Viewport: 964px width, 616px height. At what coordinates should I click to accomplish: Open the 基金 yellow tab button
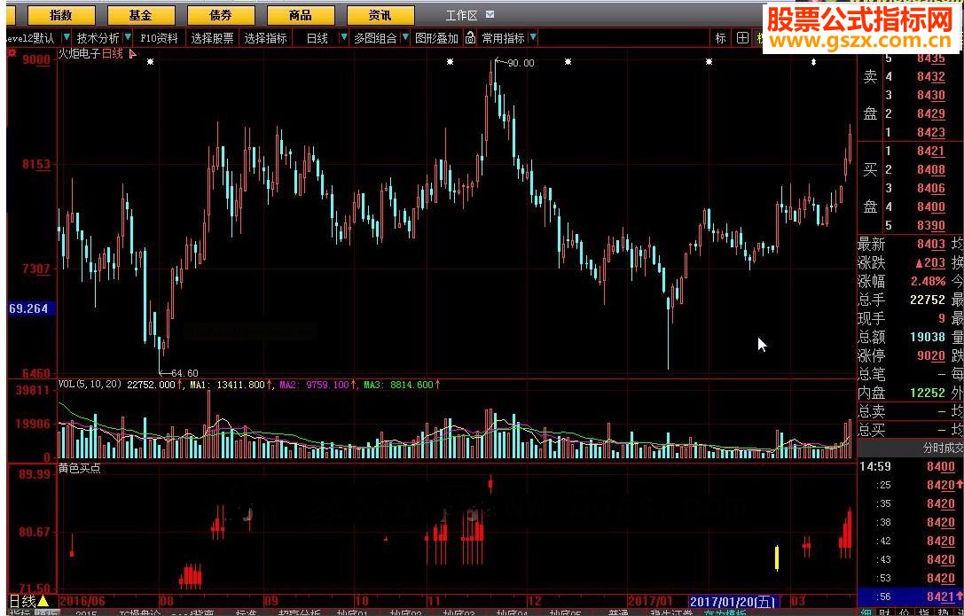[x=141, y=15]
